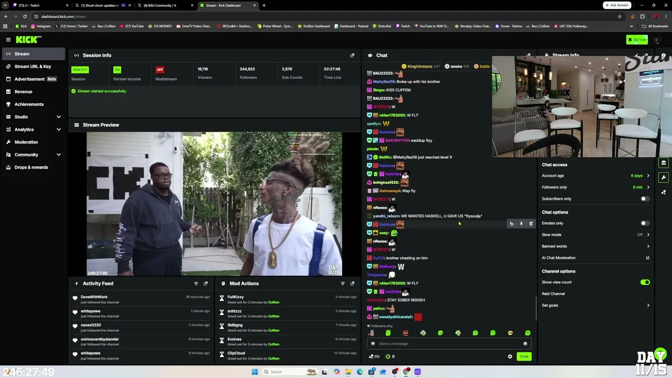Open the Banned words chevron

pyautogui.click(x=648, y=246)
